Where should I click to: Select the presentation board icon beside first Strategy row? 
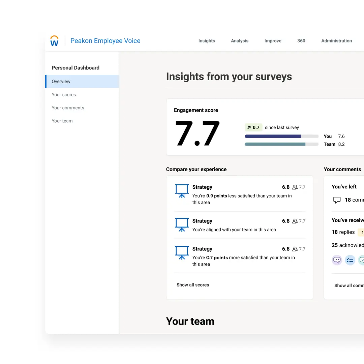pos(182,191)
